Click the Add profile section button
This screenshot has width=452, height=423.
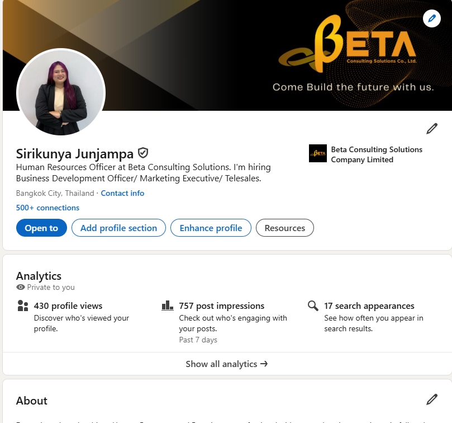click(118, 228)
